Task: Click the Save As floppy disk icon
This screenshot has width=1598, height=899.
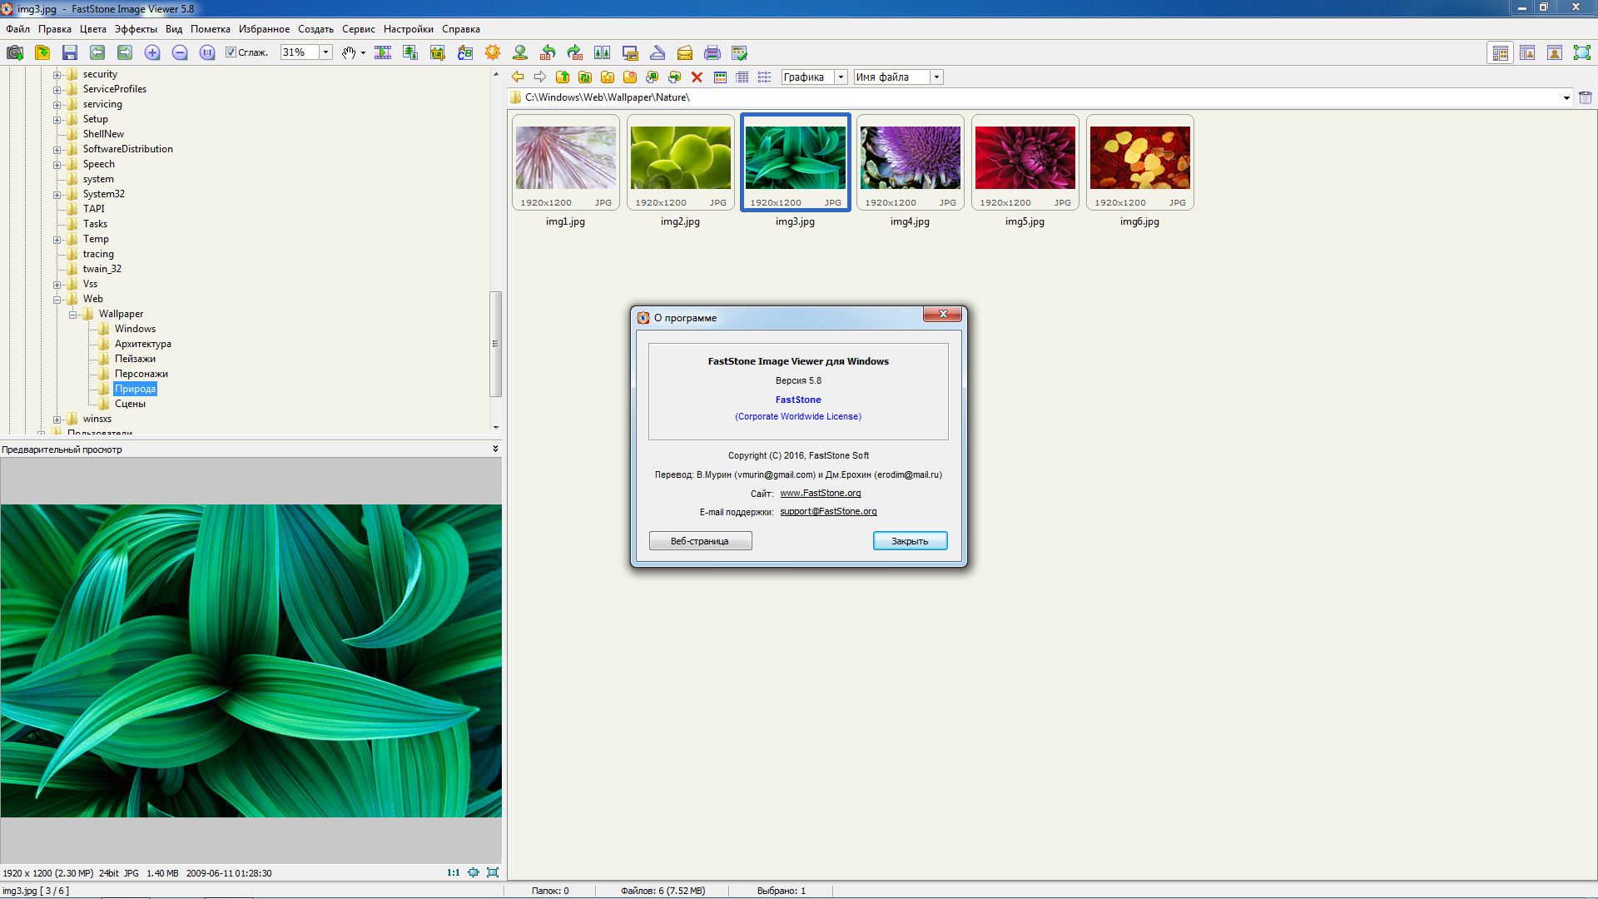Action: coord(70,52)
